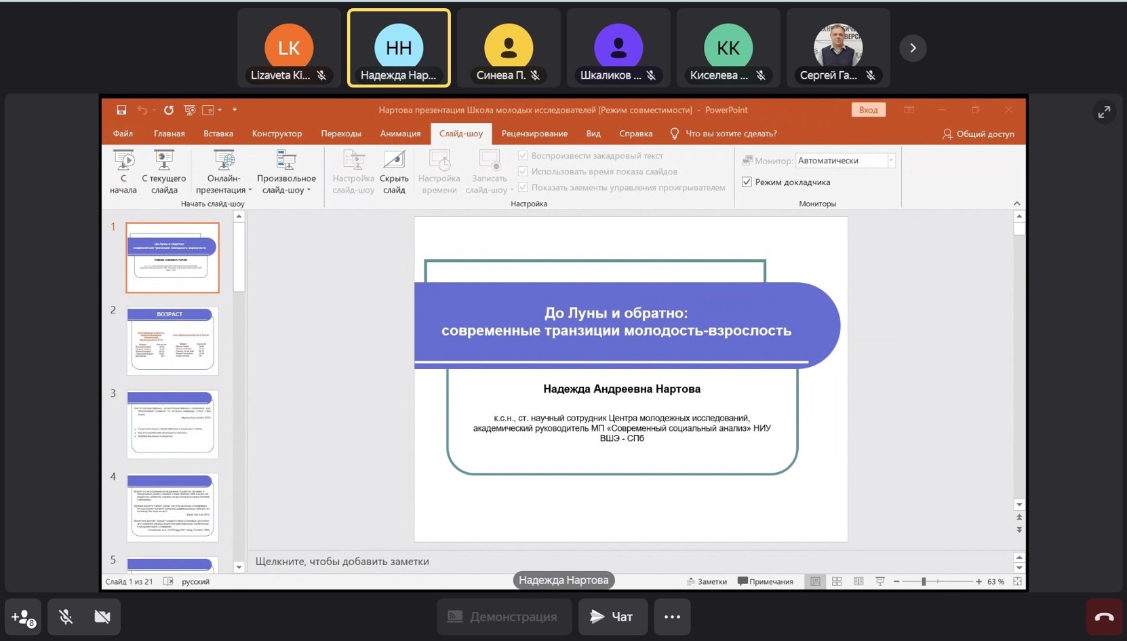Go to previous slide double-arrow button

[x=1019, y=518]
